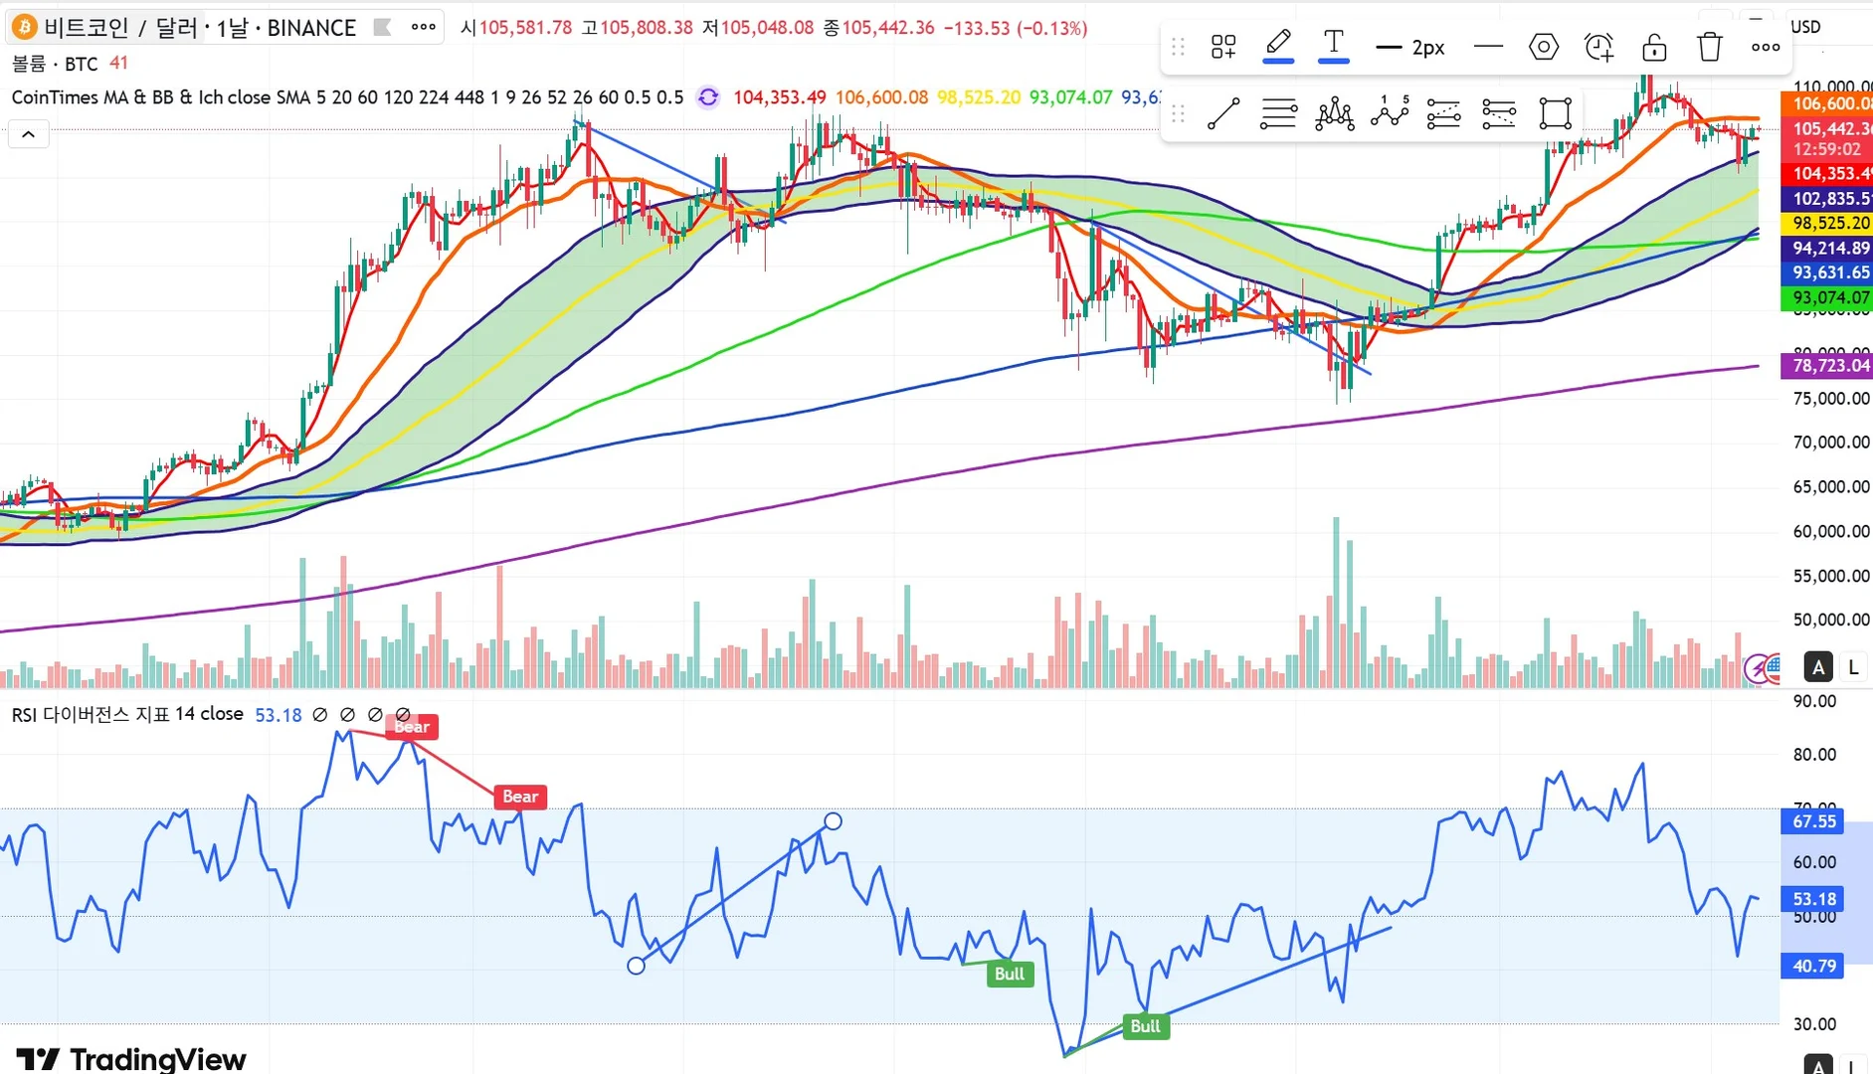Click the 1날 · BINANCE interval label
The width and height of the screenshot is (1873, 1074).
[x=285, y=28]
